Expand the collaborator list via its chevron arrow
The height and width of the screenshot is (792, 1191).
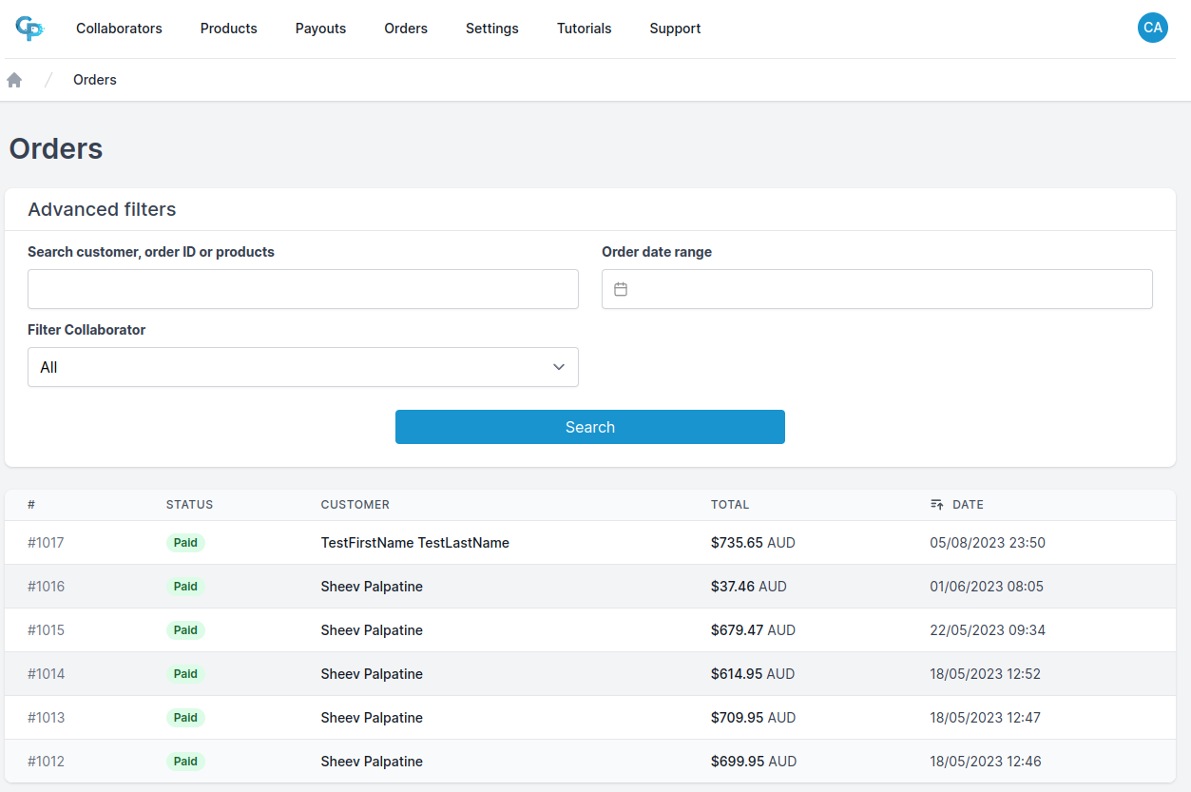coord(559,366)
